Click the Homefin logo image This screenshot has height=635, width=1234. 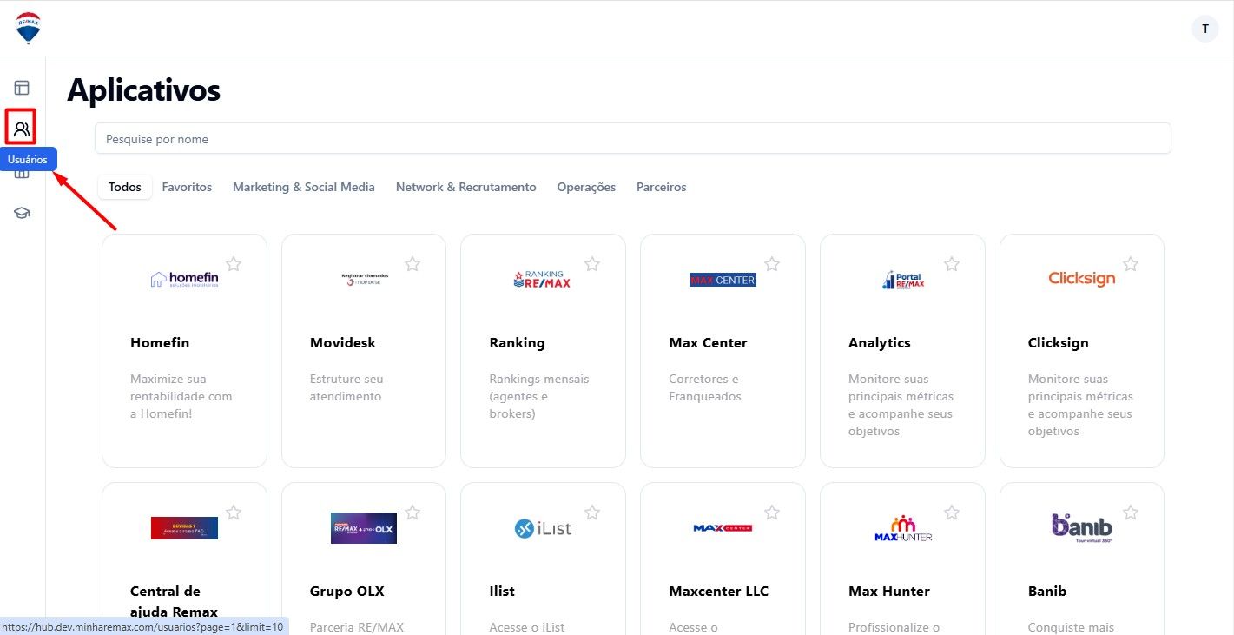pos(184,279)
